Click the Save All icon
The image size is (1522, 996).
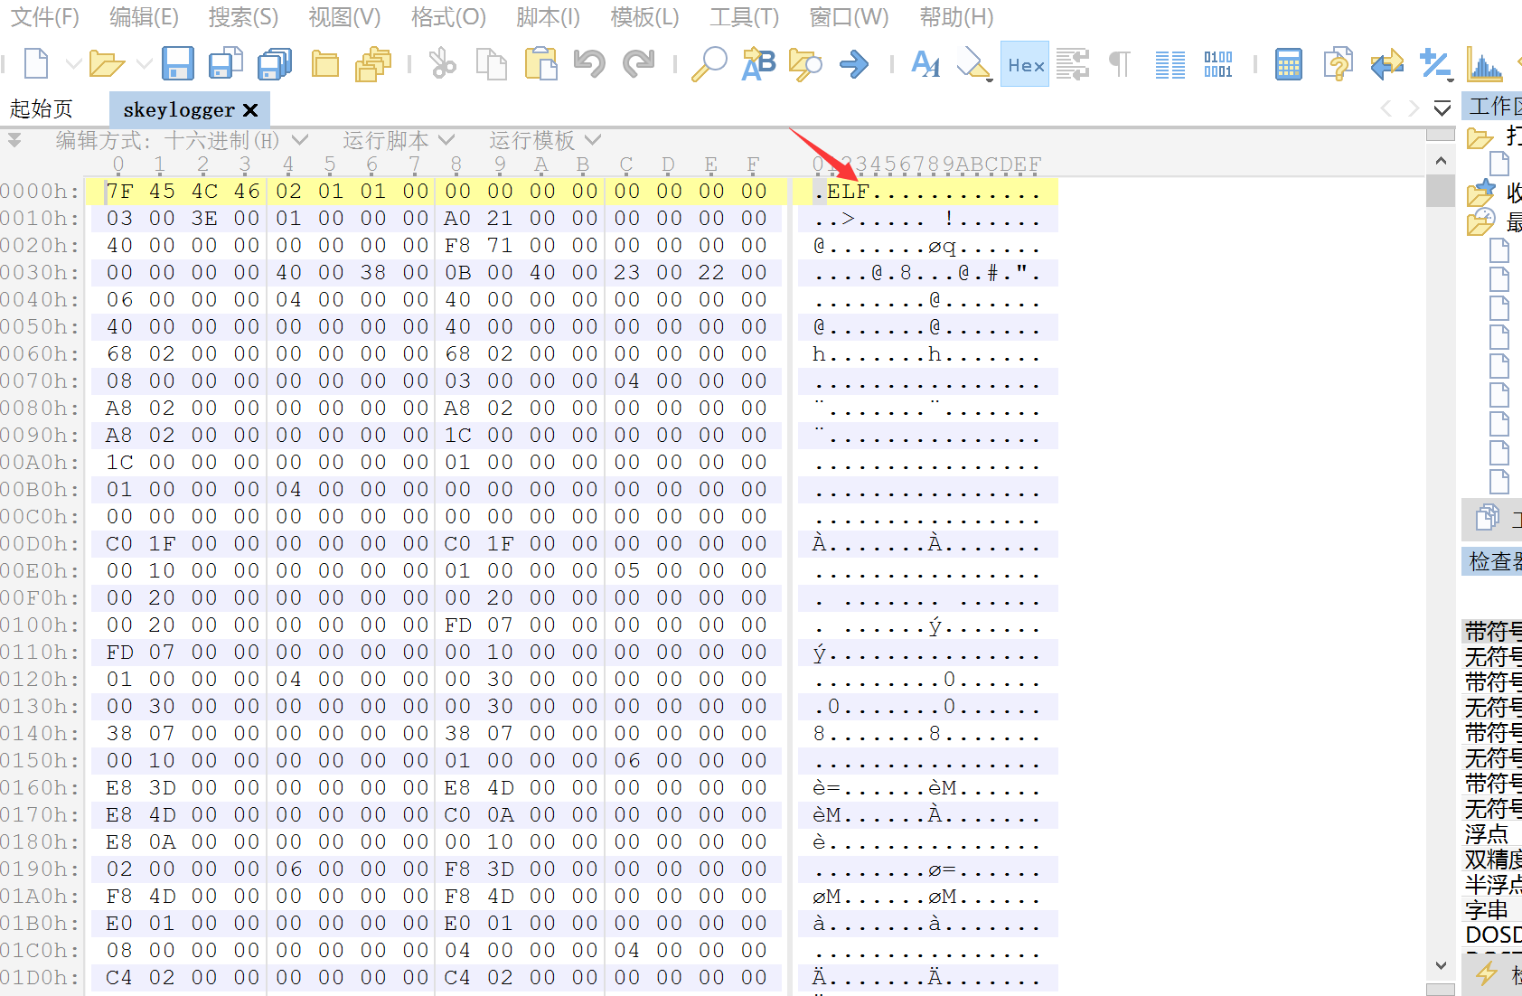275,64
